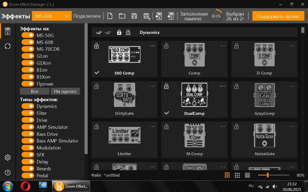The width and height of the screenshot is (308, 192).
Task: Open more options on D Comp card
Action: coord(292,46)
